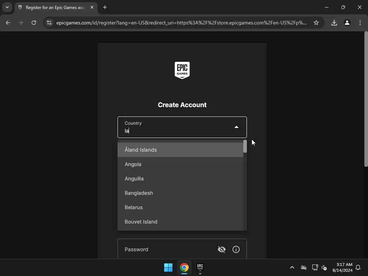Open the Windows Start menu
This screenshot has width=368, height=276.
pos(168,267)
